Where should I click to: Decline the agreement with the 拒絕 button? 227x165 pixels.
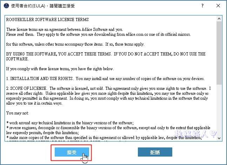[x=155, y=152]
